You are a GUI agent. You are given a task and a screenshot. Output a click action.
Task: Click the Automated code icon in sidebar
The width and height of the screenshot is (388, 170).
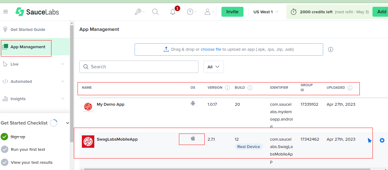coord(5,82)
